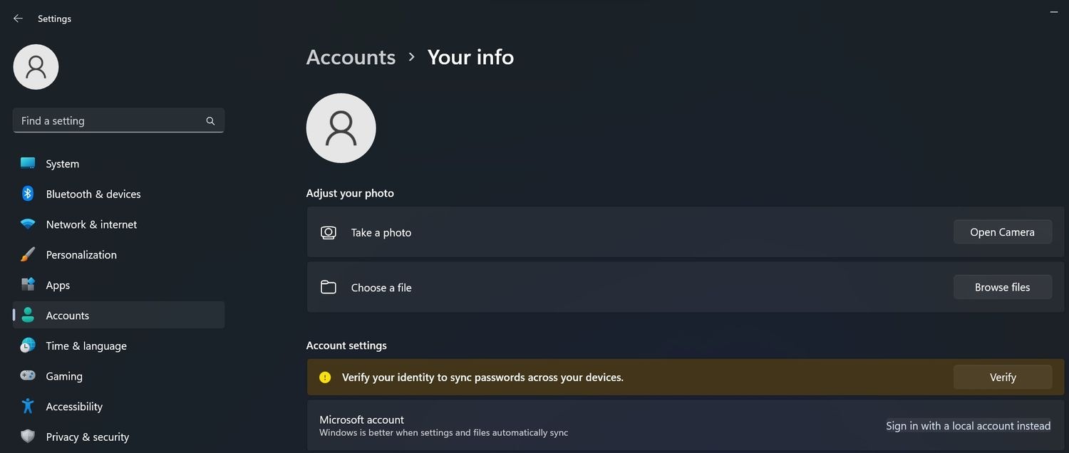
Task: Click the Open Camera button
Action: 1003,232
